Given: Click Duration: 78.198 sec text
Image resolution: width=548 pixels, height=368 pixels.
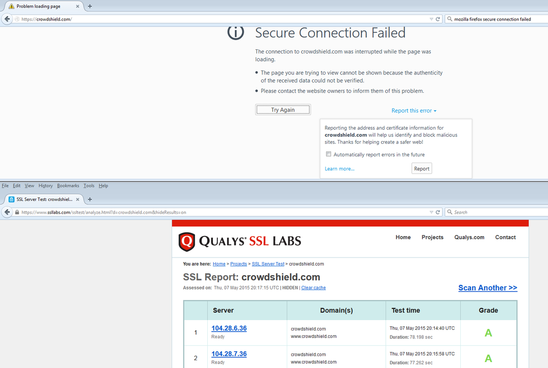Looking at the screenshot, I should 411,337.
